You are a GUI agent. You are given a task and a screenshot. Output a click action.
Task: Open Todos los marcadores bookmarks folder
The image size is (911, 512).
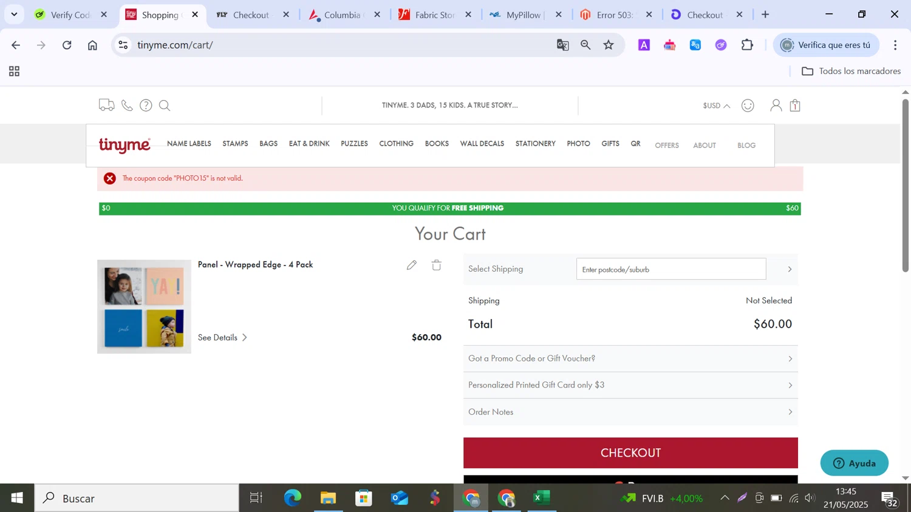point(851,71)
